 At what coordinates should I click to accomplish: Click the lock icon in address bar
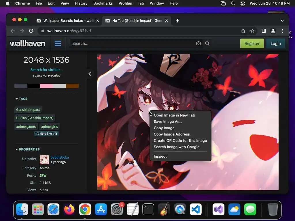[43, 31]
